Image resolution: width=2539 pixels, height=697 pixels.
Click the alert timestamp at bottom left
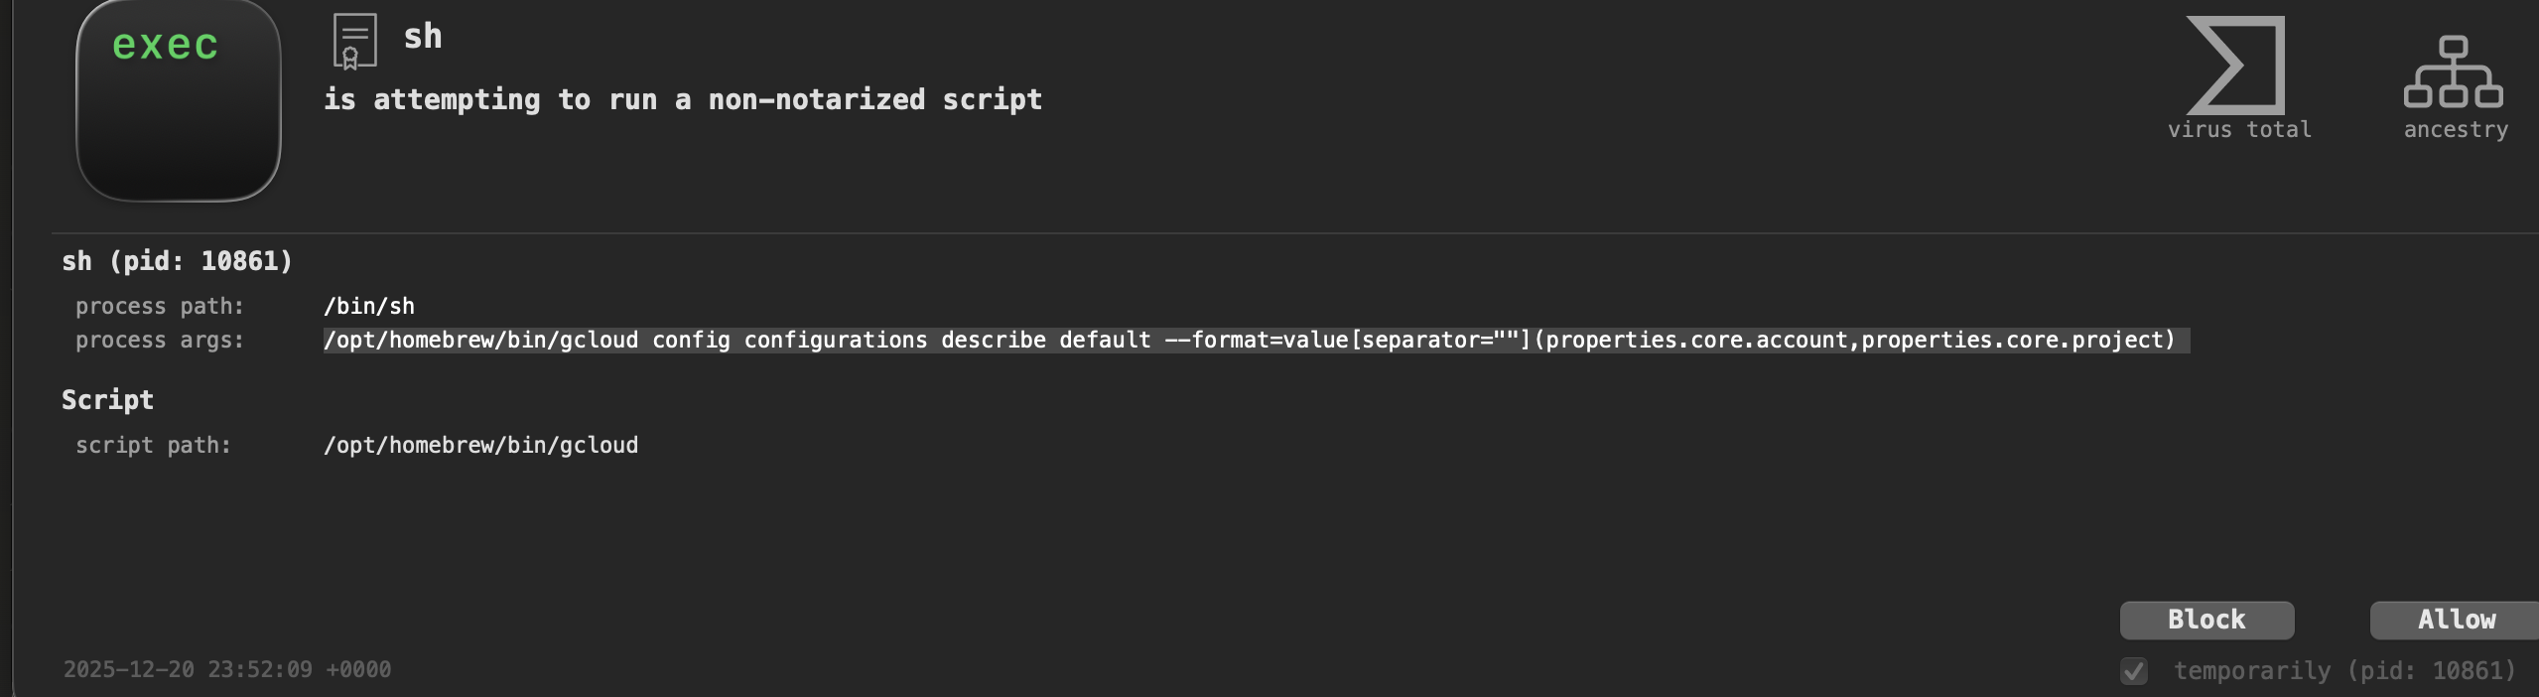coord(227,670)
